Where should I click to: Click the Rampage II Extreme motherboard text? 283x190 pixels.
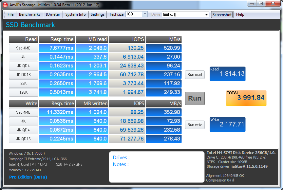tap(38, 159)
